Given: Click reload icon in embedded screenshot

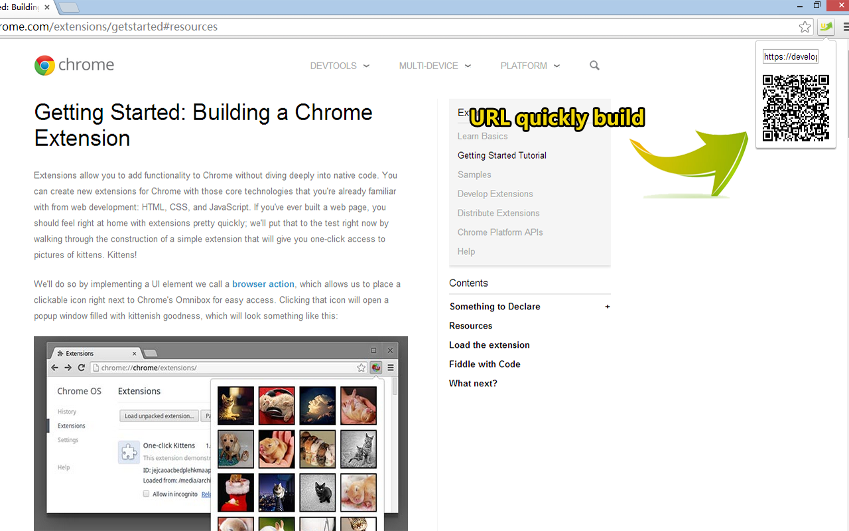Looking at the screenshot, I should [x=81, y=368].
